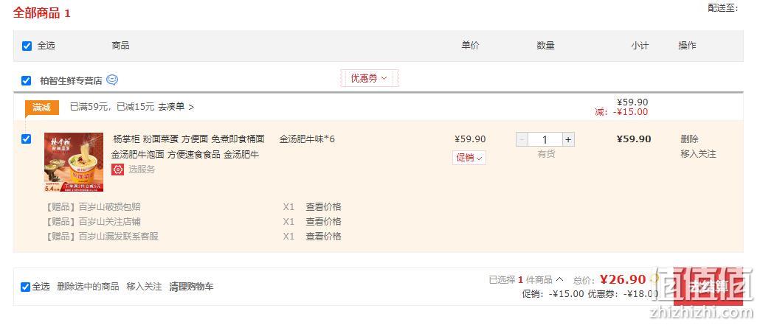Image resolution: width=760 pixels, height=325 pixels.
Task: Toggle the top 全选 checkbox
Action: pos(27,46)
